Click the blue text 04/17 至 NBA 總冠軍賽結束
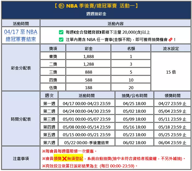192x171 pixels. tap(21, 36)
